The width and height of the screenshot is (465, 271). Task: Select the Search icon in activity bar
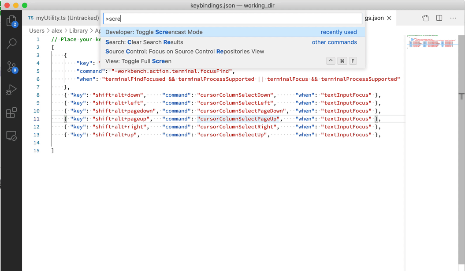tap(11, 43)
